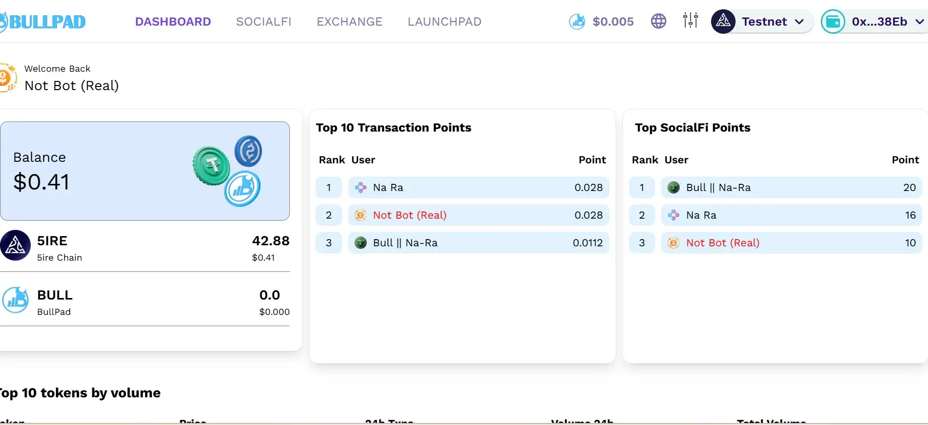Expand the 0x...38Eb wallet dropdown

point(919,22)
